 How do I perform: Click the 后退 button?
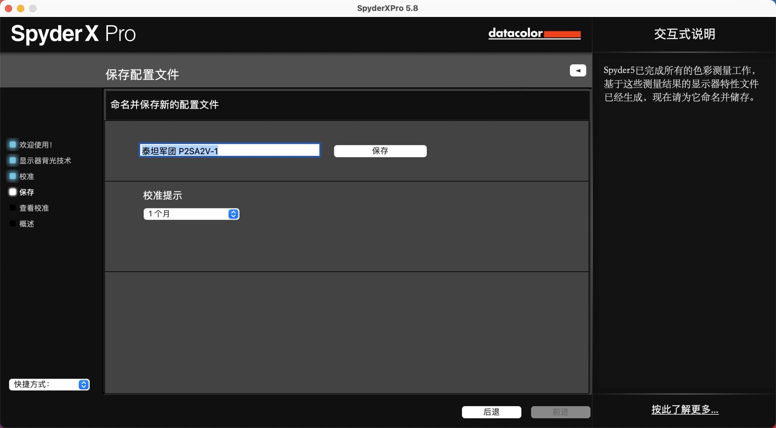pyautogui.click(x=491, y=412)
